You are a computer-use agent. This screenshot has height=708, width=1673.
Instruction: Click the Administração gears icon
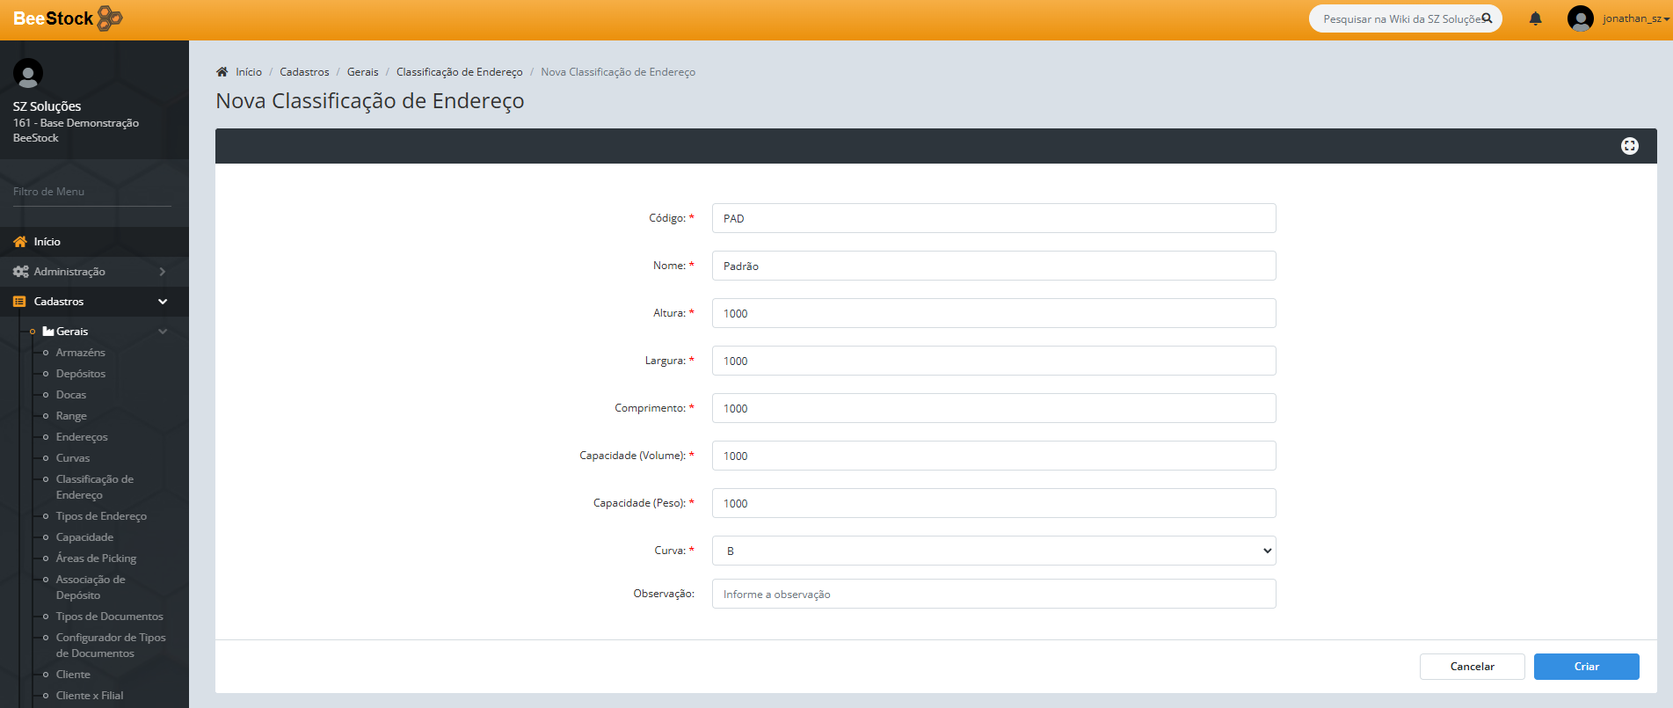tap(20, 272)
